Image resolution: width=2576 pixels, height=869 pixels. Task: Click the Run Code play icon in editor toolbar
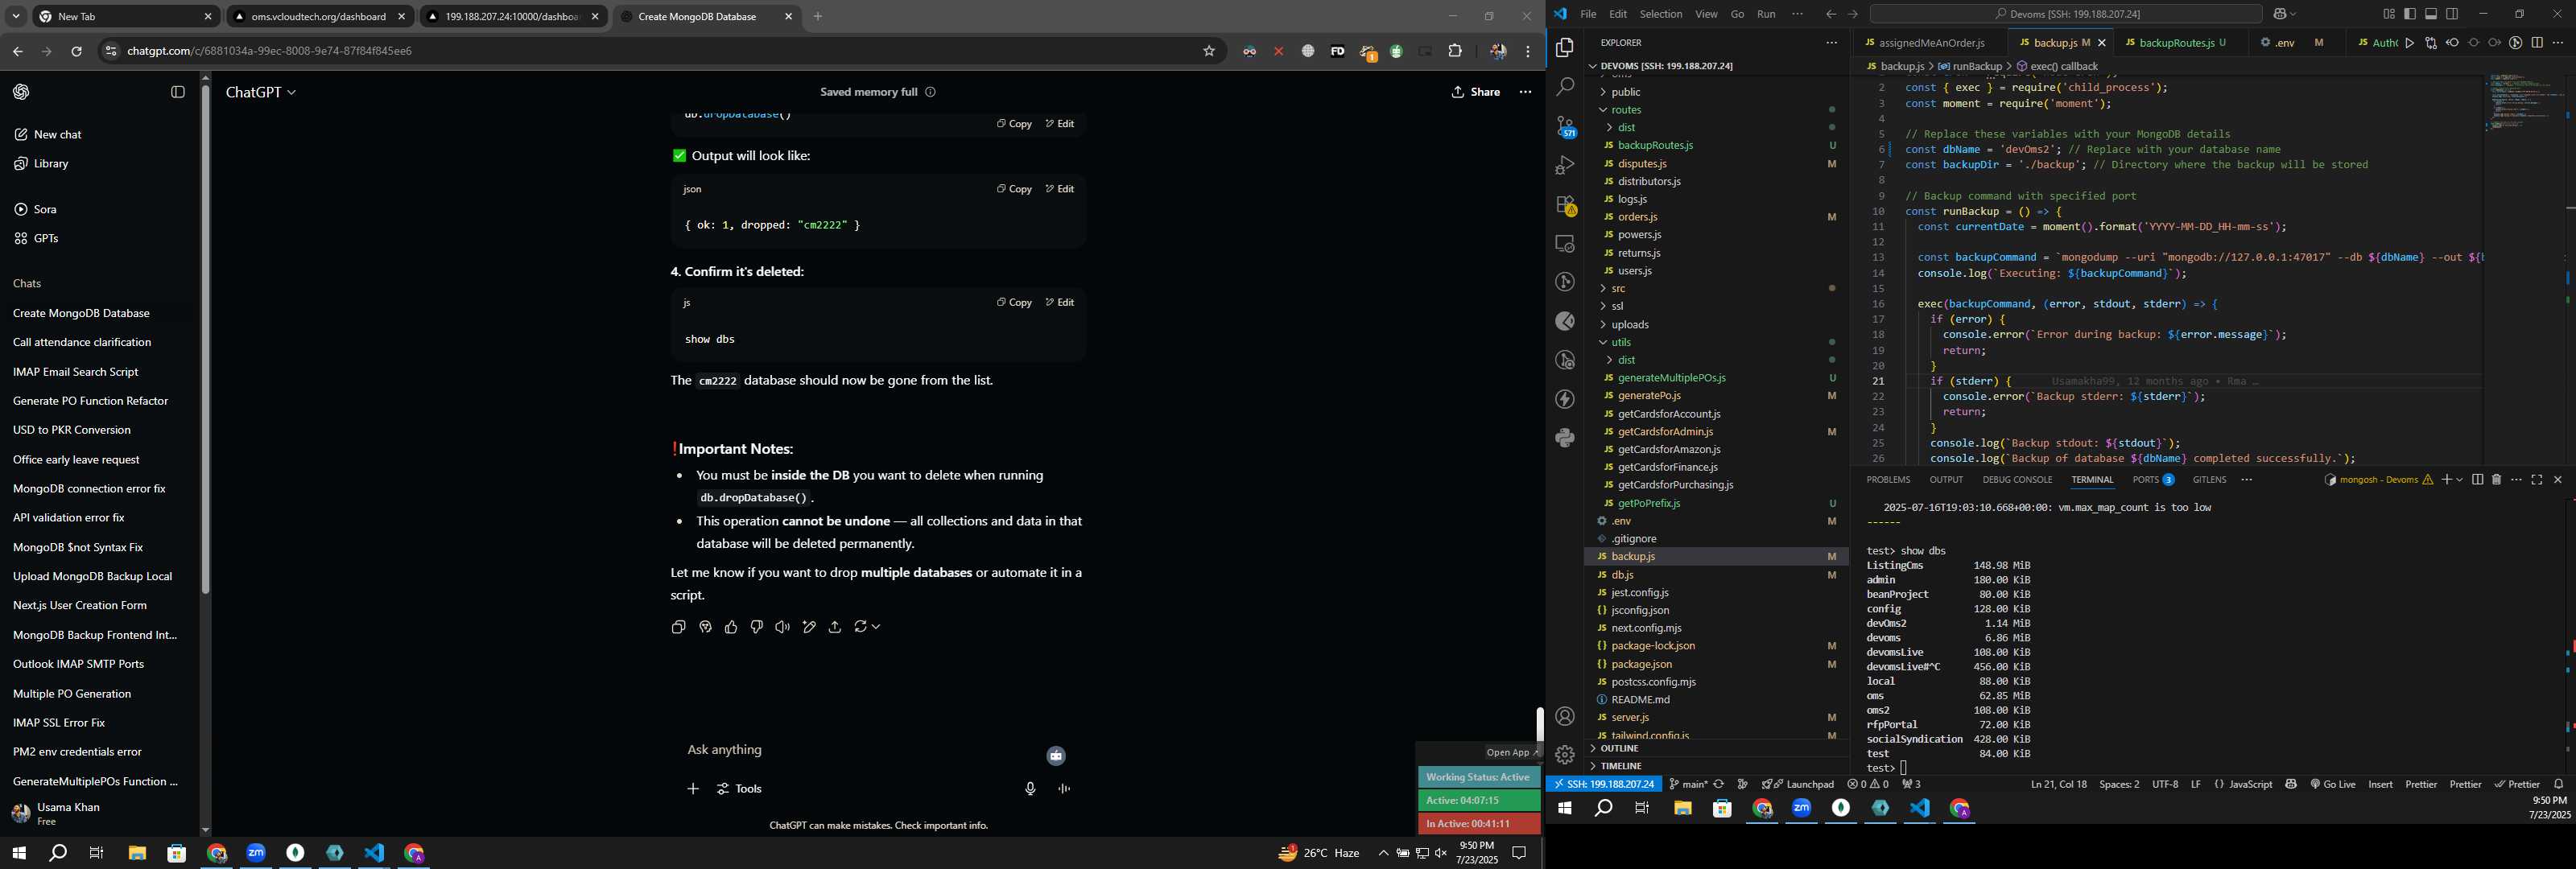2409,43
